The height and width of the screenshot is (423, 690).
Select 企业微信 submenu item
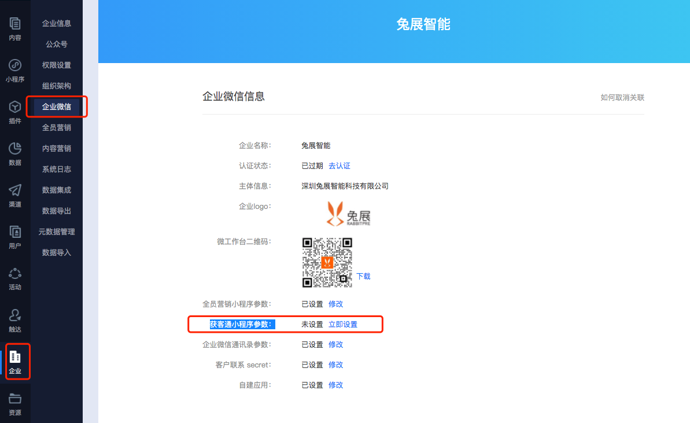[56, 106]
